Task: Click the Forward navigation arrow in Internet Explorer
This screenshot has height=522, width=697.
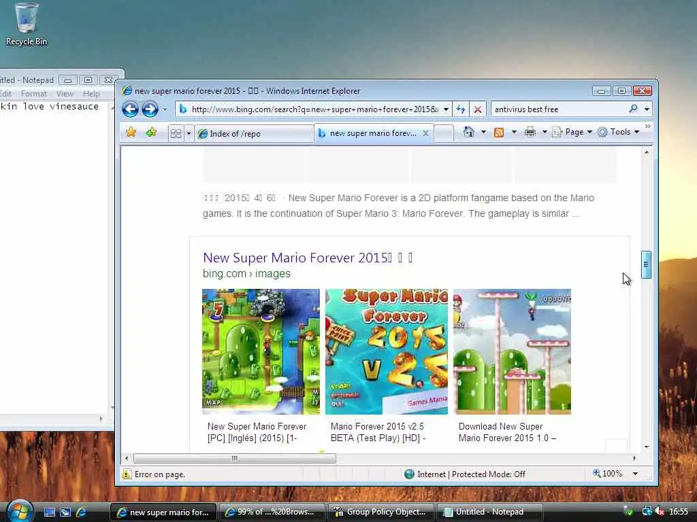Action: click(x=150, y=109)
